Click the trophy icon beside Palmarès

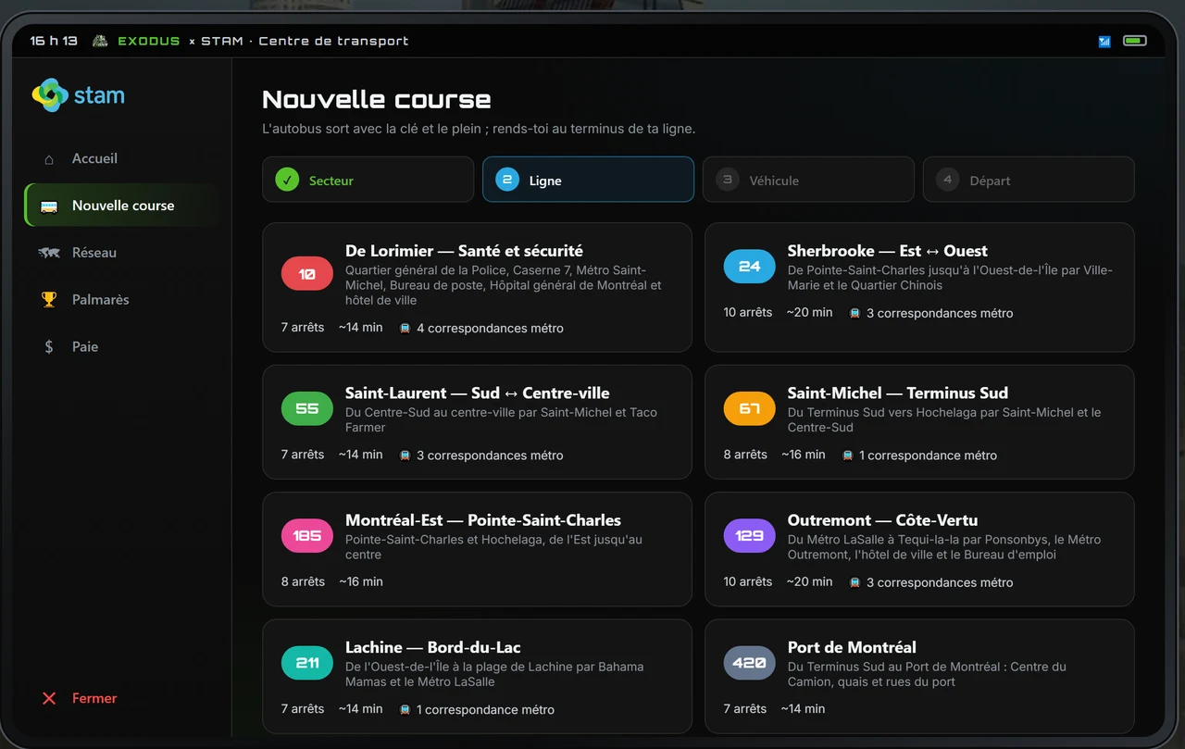(49, 300)
